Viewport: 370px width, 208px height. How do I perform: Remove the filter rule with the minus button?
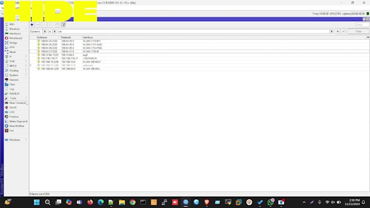point(343,31)
